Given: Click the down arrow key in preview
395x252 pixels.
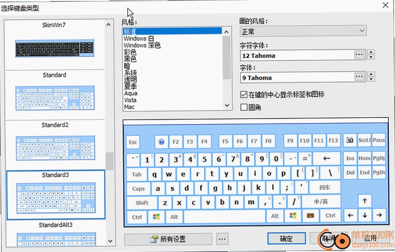Looking at the screenshot, I should click(365, 215).
